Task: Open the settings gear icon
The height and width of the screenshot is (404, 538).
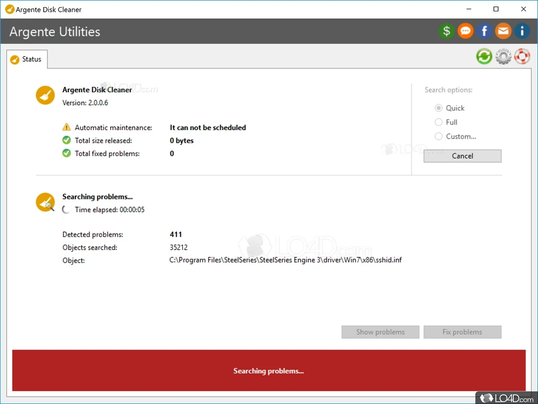Action: coord(503,56)
